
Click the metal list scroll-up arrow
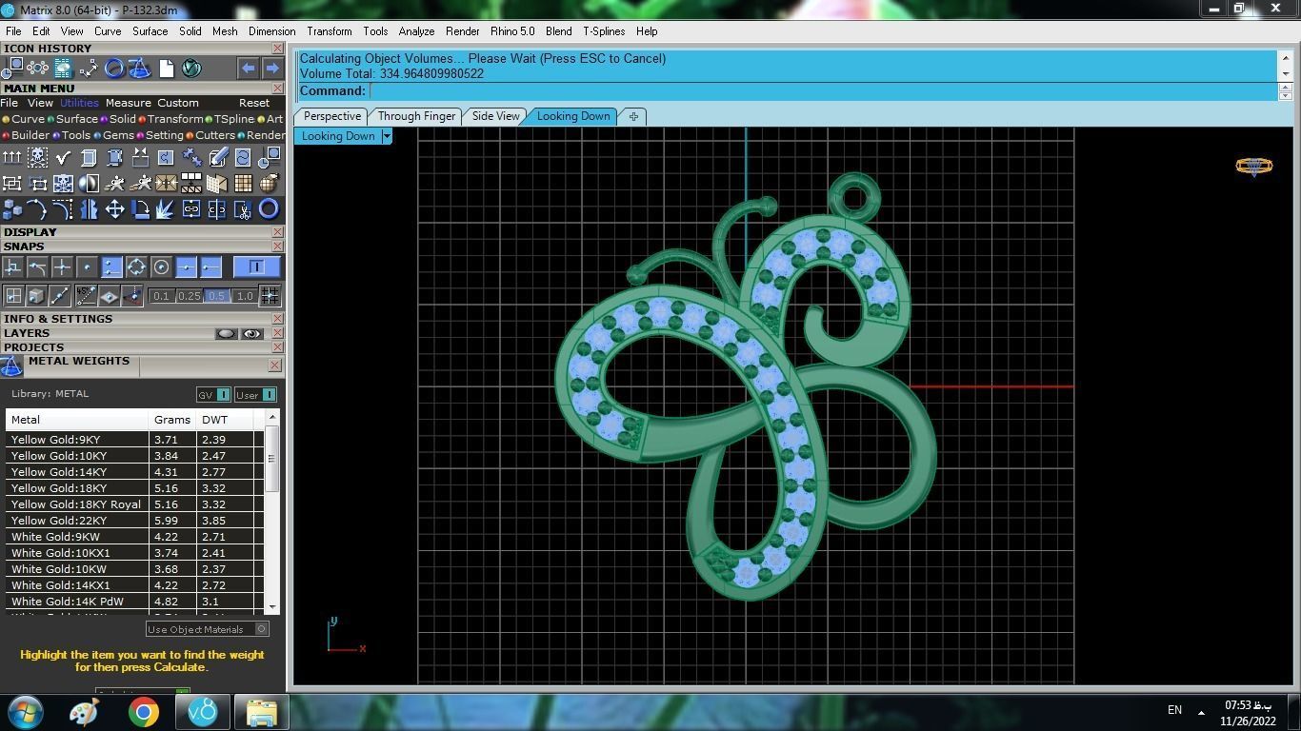272,417
